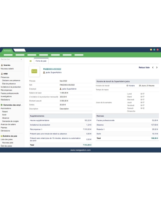Viewport: 161px width, 200px height.
Task: Click Supplémentaires total 7 614,86 €
Action: click(87, 145)
